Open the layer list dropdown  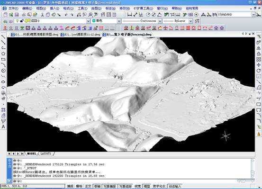(x=89, y=21)
